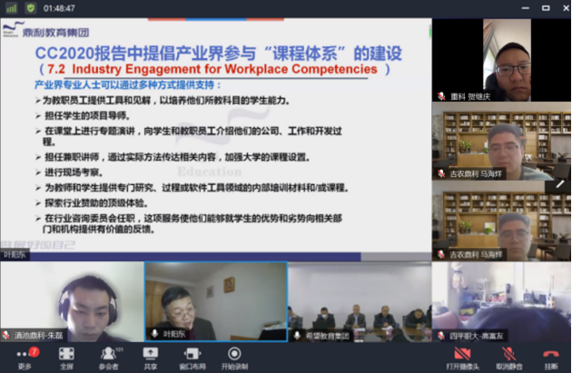Viewport: 572px width, 373px height.
Task: Open 窗口布局 window layout options
Action: coord(192,355)
